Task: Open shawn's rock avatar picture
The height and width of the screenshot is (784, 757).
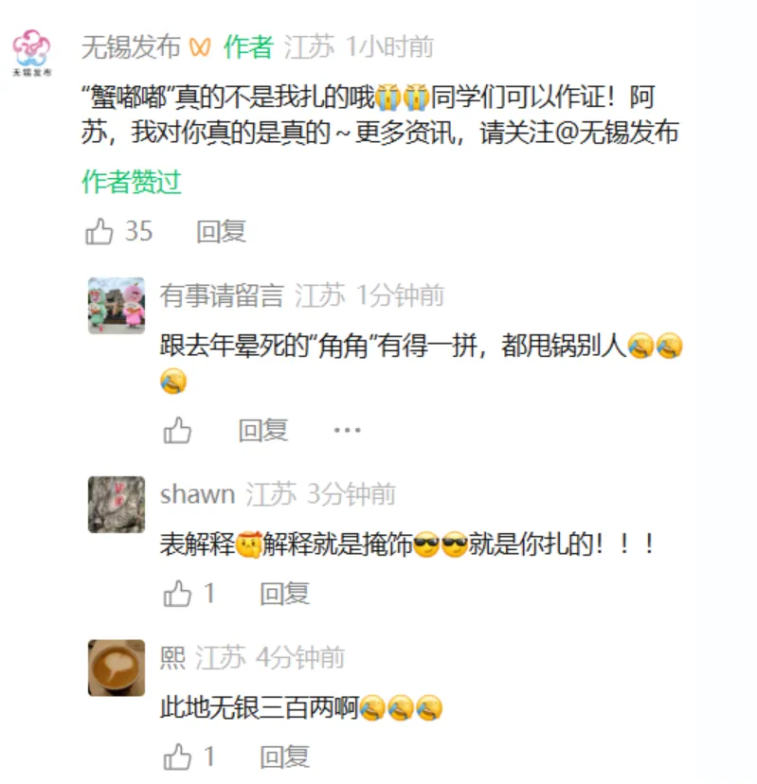Action: click(x=117, y=505)
